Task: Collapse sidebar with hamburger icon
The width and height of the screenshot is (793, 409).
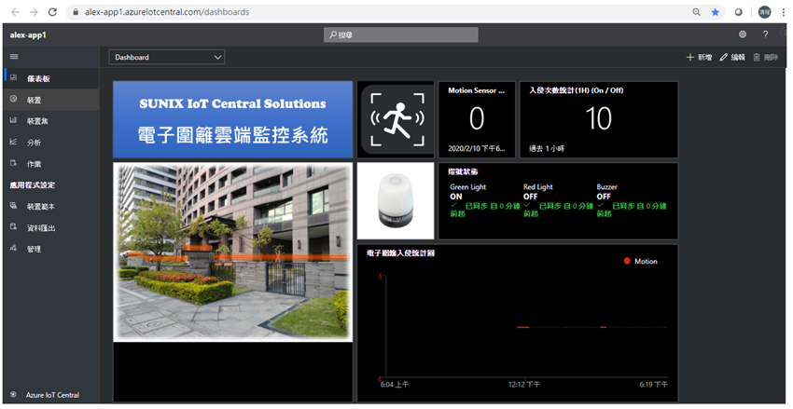Action: tap(14, 57)
